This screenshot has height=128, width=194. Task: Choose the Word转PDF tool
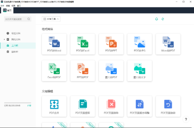coord(168,44)
